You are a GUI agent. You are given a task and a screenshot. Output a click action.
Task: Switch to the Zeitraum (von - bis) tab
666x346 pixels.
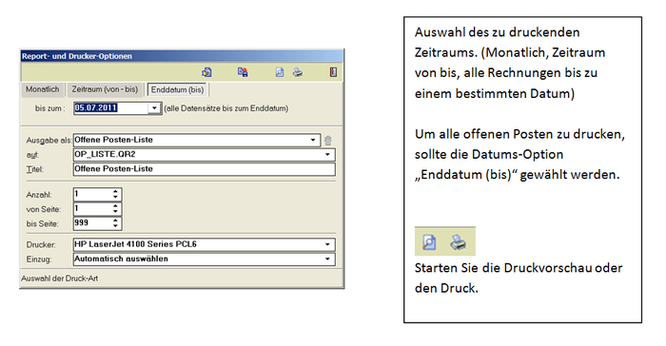[105, 89]
